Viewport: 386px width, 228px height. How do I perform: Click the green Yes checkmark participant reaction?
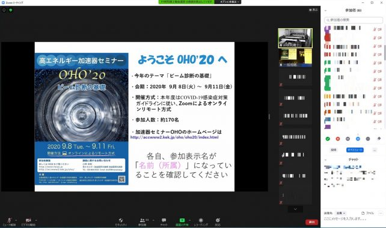(x=328, y=139)
